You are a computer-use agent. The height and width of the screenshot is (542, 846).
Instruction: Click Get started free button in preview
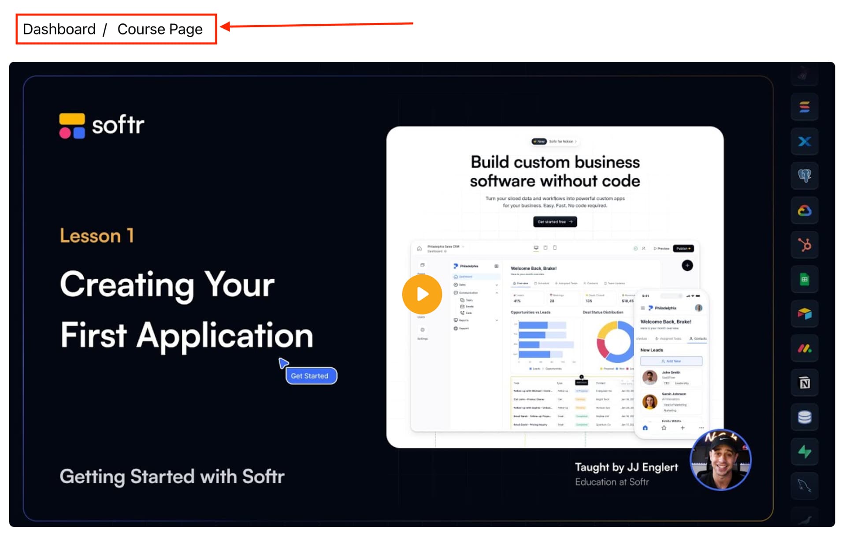pyautogui.click(x=555, y=222)
